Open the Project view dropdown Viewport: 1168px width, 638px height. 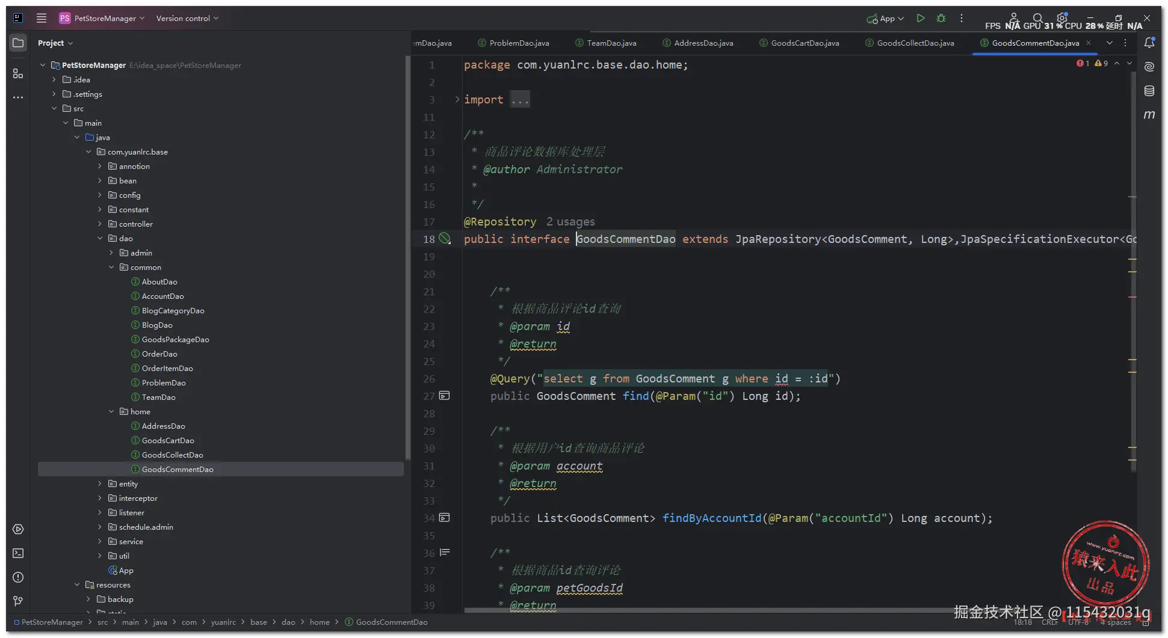coord(55,43)
